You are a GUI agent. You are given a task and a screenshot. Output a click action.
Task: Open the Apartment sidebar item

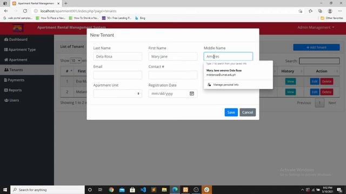(16, 60)
